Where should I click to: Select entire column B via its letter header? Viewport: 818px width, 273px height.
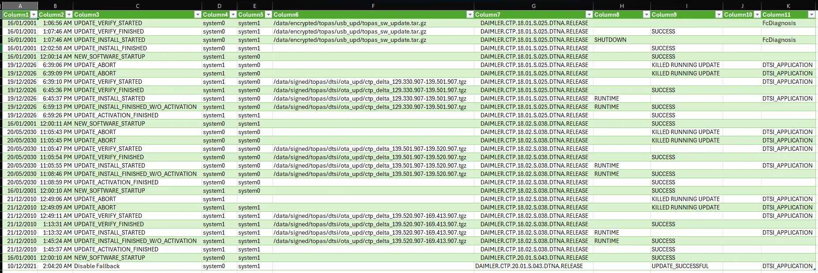[x=55, y=6]
